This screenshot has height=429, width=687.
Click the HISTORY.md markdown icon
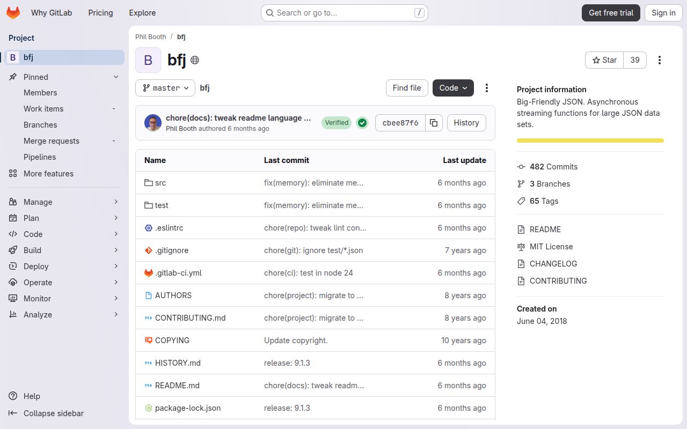coord(149,363)
